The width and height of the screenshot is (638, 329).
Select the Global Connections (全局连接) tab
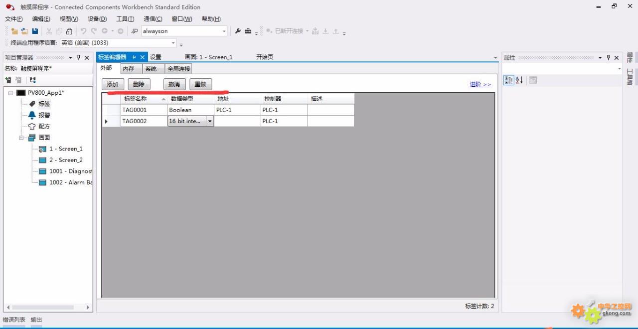click(x=178, y=69)
